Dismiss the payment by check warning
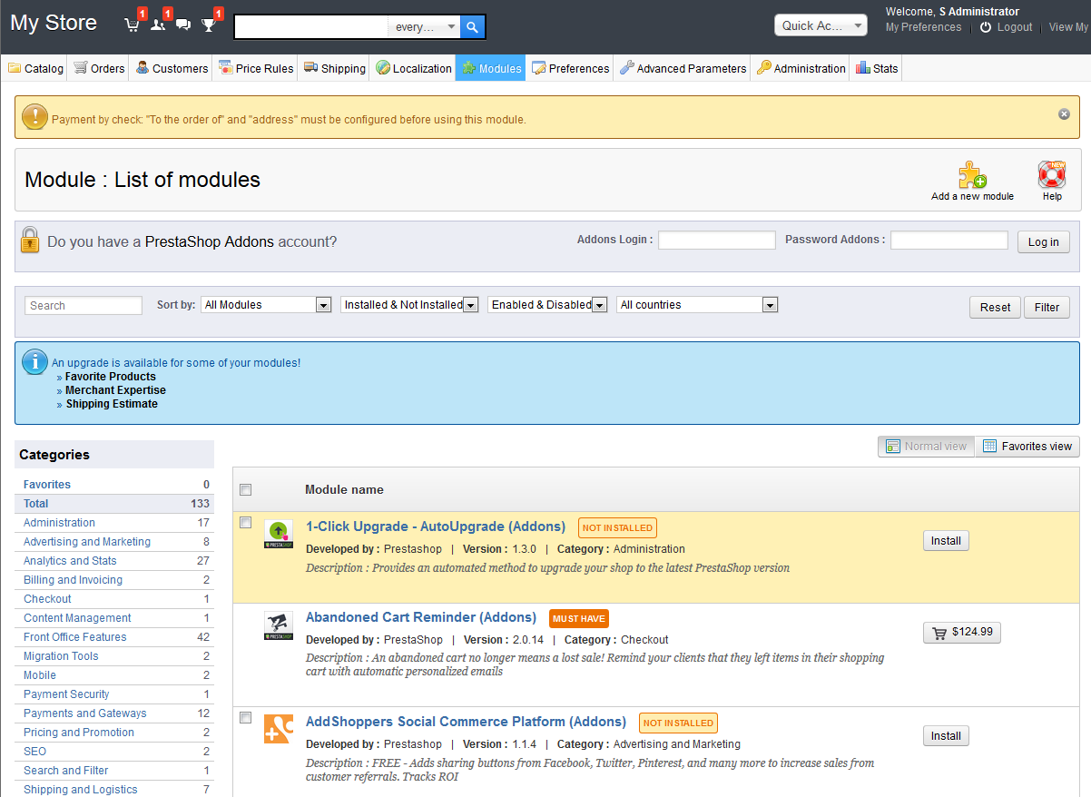The width and height of the screenshot is (1091, 797). click(x=1064, y=114)
